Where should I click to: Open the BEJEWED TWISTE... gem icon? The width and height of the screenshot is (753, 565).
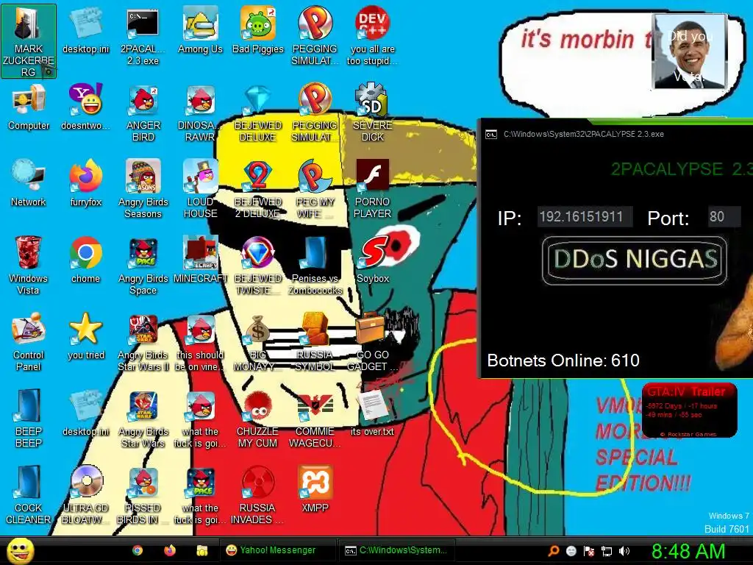point(258,266)
